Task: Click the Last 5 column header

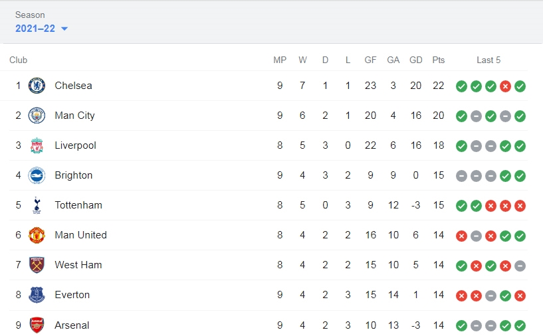Action: tap(489, 60)
